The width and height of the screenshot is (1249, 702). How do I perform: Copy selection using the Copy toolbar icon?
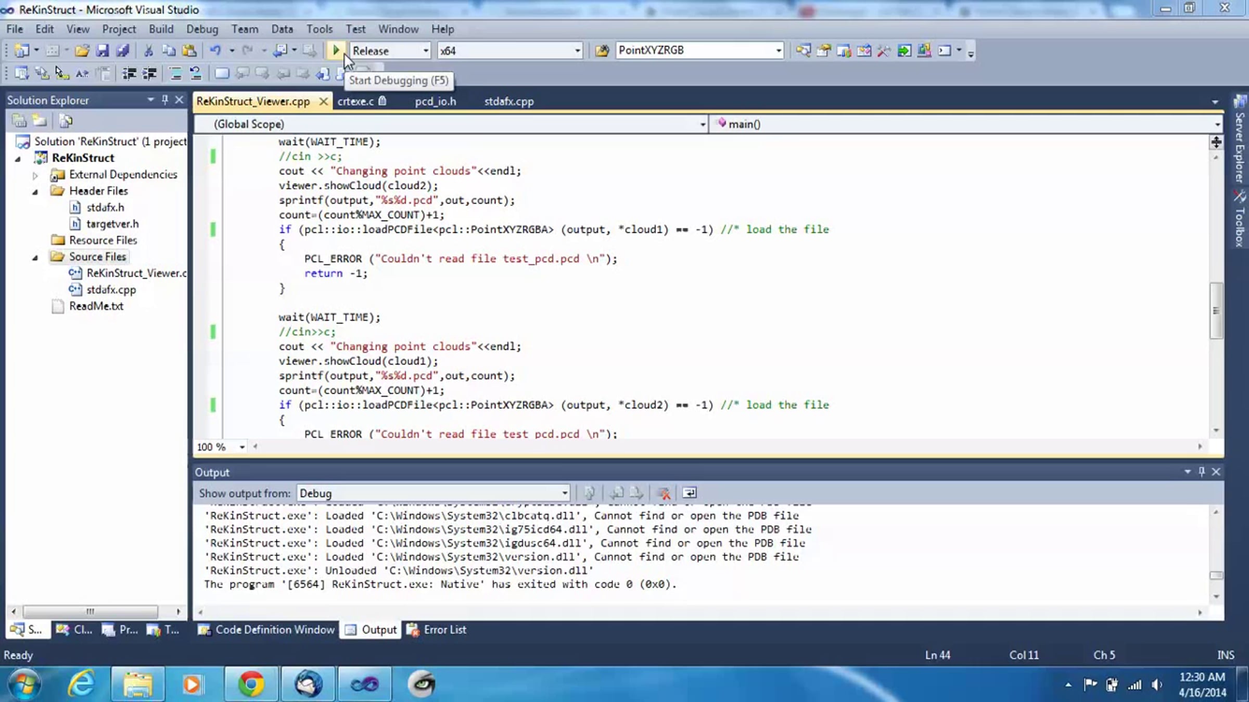[x=169, y=50]
